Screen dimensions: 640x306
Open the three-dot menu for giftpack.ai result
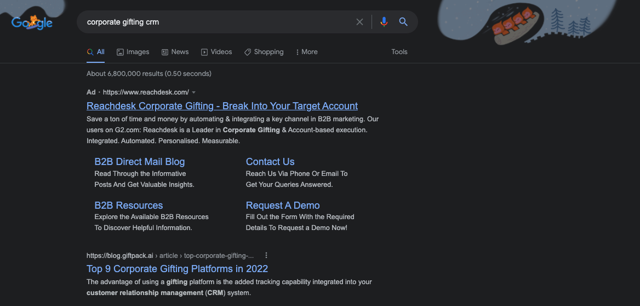point(266,256)
